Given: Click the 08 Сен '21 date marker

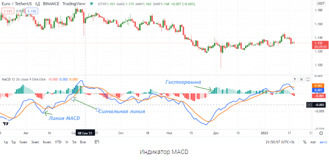Looking at the screenshot, I should [x=86, y=133].
